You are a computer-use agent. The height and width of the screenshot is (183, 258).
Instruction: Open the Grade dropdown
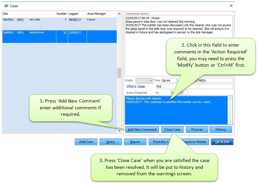pyautogui.click(x=151, y=81)
